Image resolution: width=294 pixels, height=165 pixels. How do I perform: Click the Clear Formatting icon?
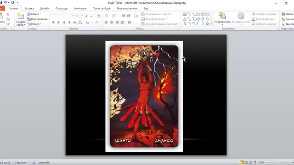click(99, 16)
